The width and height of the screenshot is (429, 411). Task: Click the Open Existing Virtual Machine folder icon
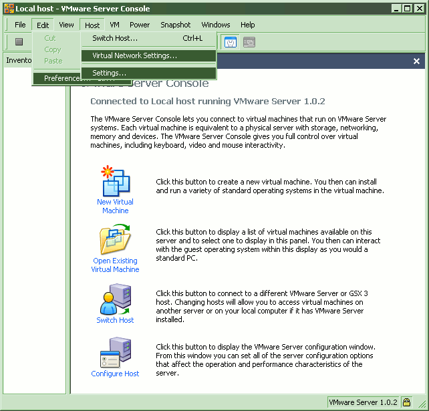pos(115,239)
